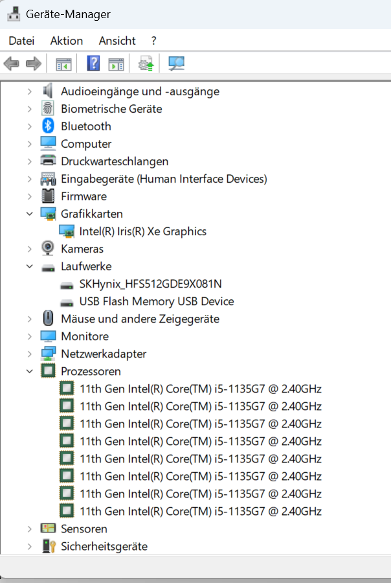Toggle the action pane toolbar icon
This screenshot has height=583, width=391.
pyautogui.click(x=116, y=64)
